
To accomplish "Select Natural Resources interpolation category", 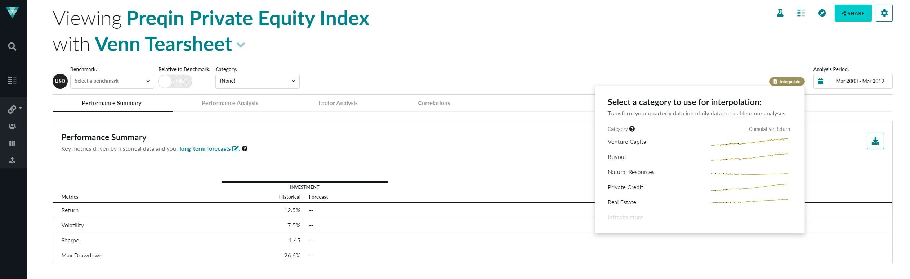I will coord(631,172).
